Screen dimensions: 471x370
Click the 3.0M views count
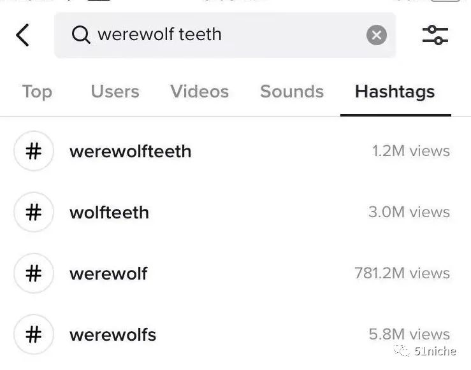pos(409,212)
